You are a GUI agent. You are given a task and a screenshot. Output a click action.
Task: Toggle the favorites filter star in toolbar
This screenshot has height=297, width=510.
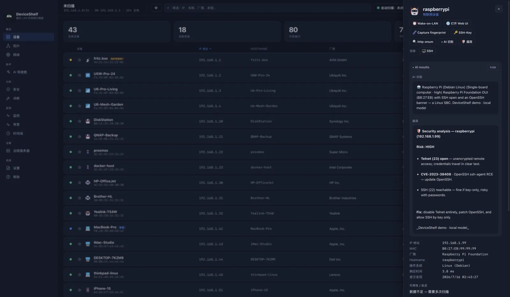tap(156, 8)
